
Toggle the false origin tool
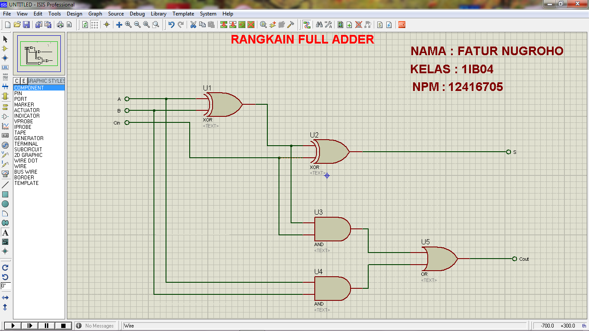click(107, 25)
